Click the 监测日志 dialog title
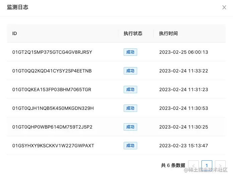 [x=17, y=7]
